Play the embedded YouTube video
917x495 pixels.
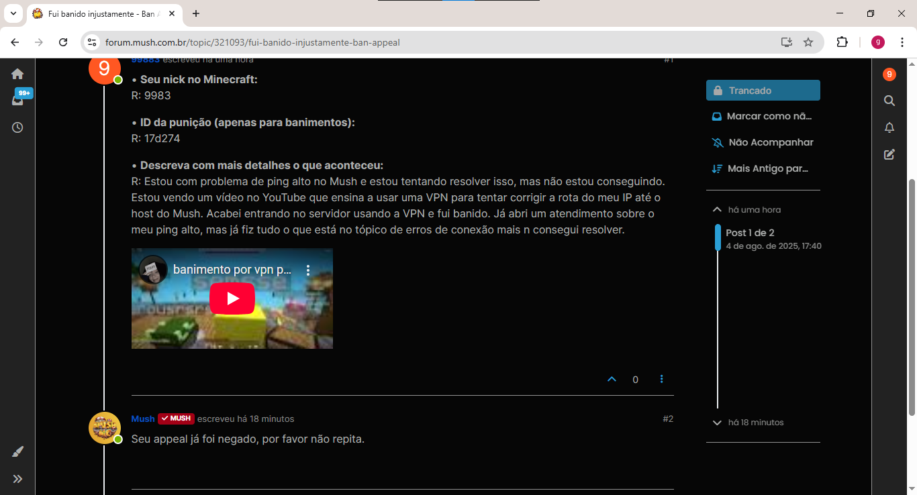(232, 298)
